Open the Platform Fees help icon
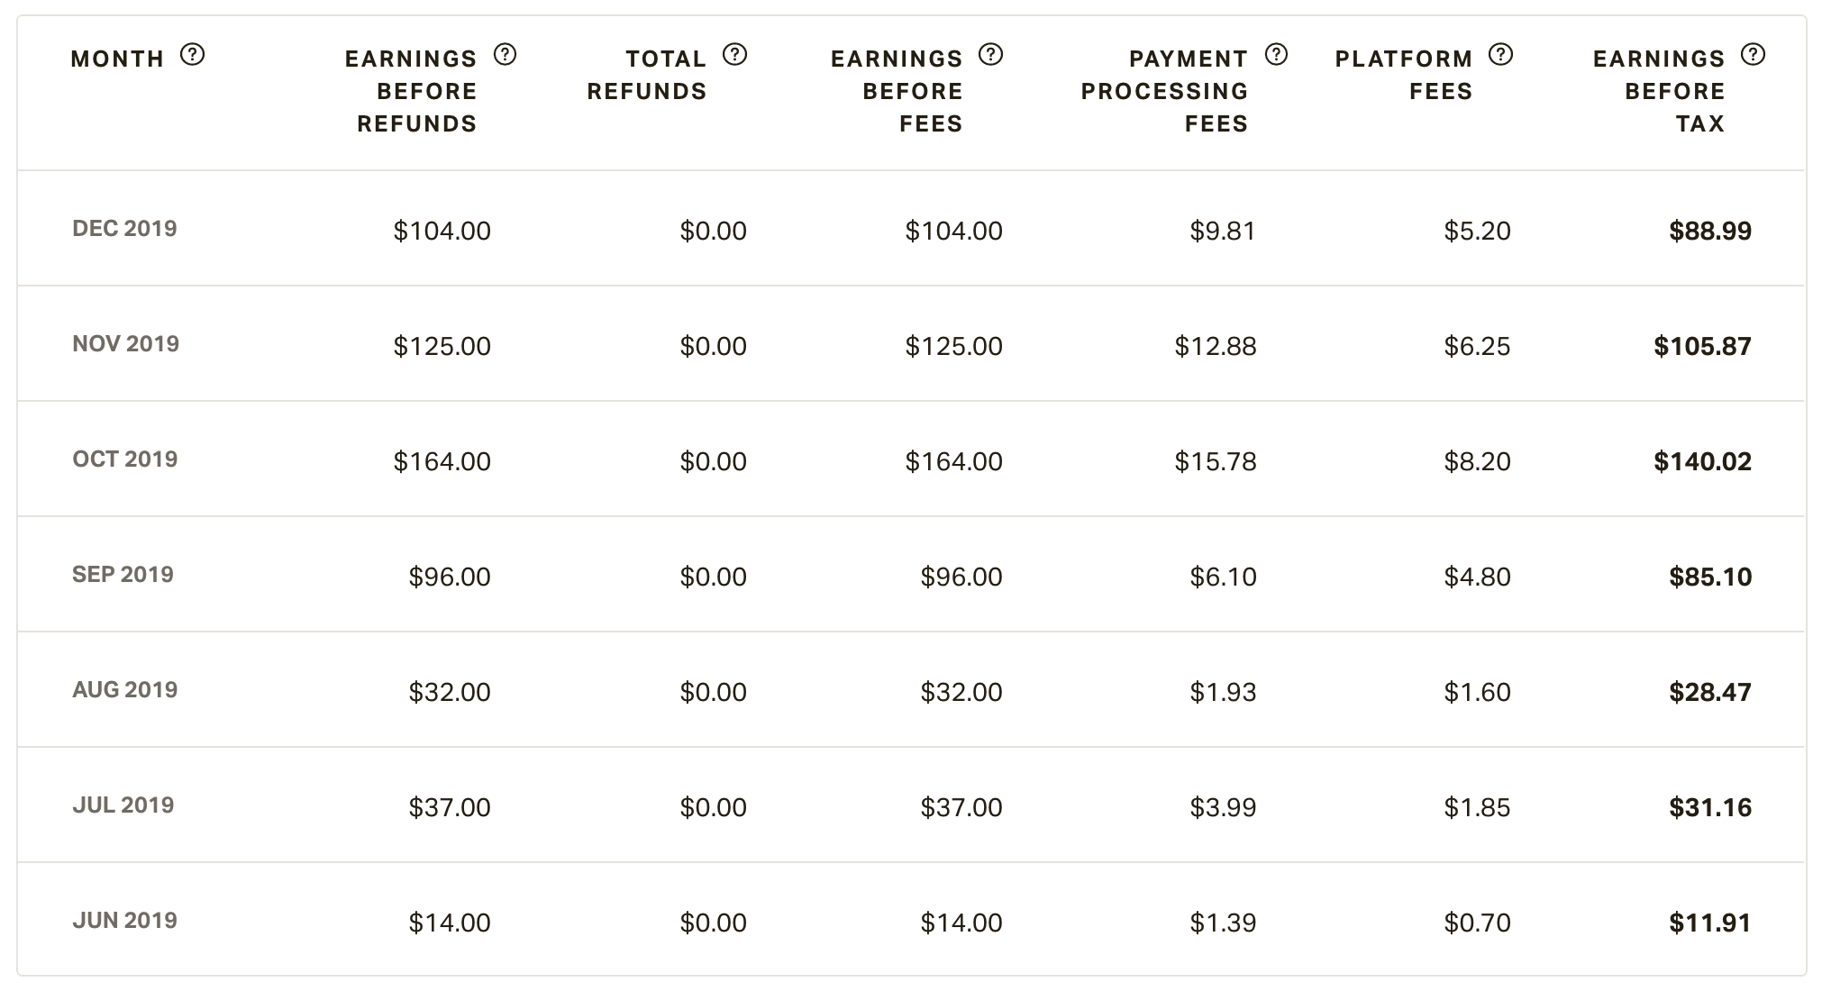This screenshot has height=991, width=1822. point(1500,55)
